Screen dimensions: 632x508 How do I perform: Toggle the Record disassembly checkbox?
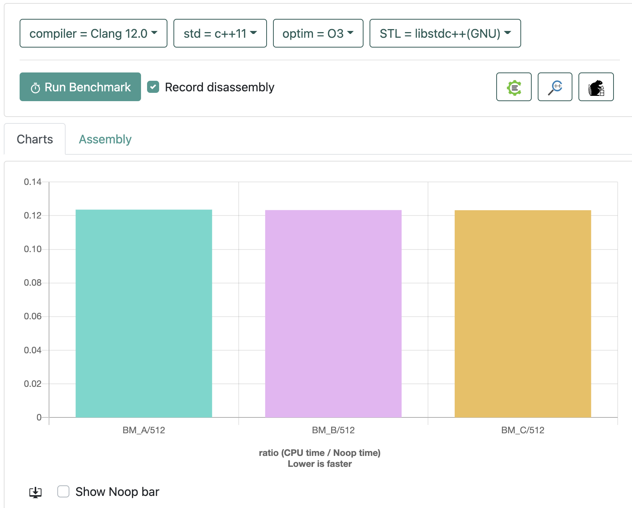click(153, 87)
